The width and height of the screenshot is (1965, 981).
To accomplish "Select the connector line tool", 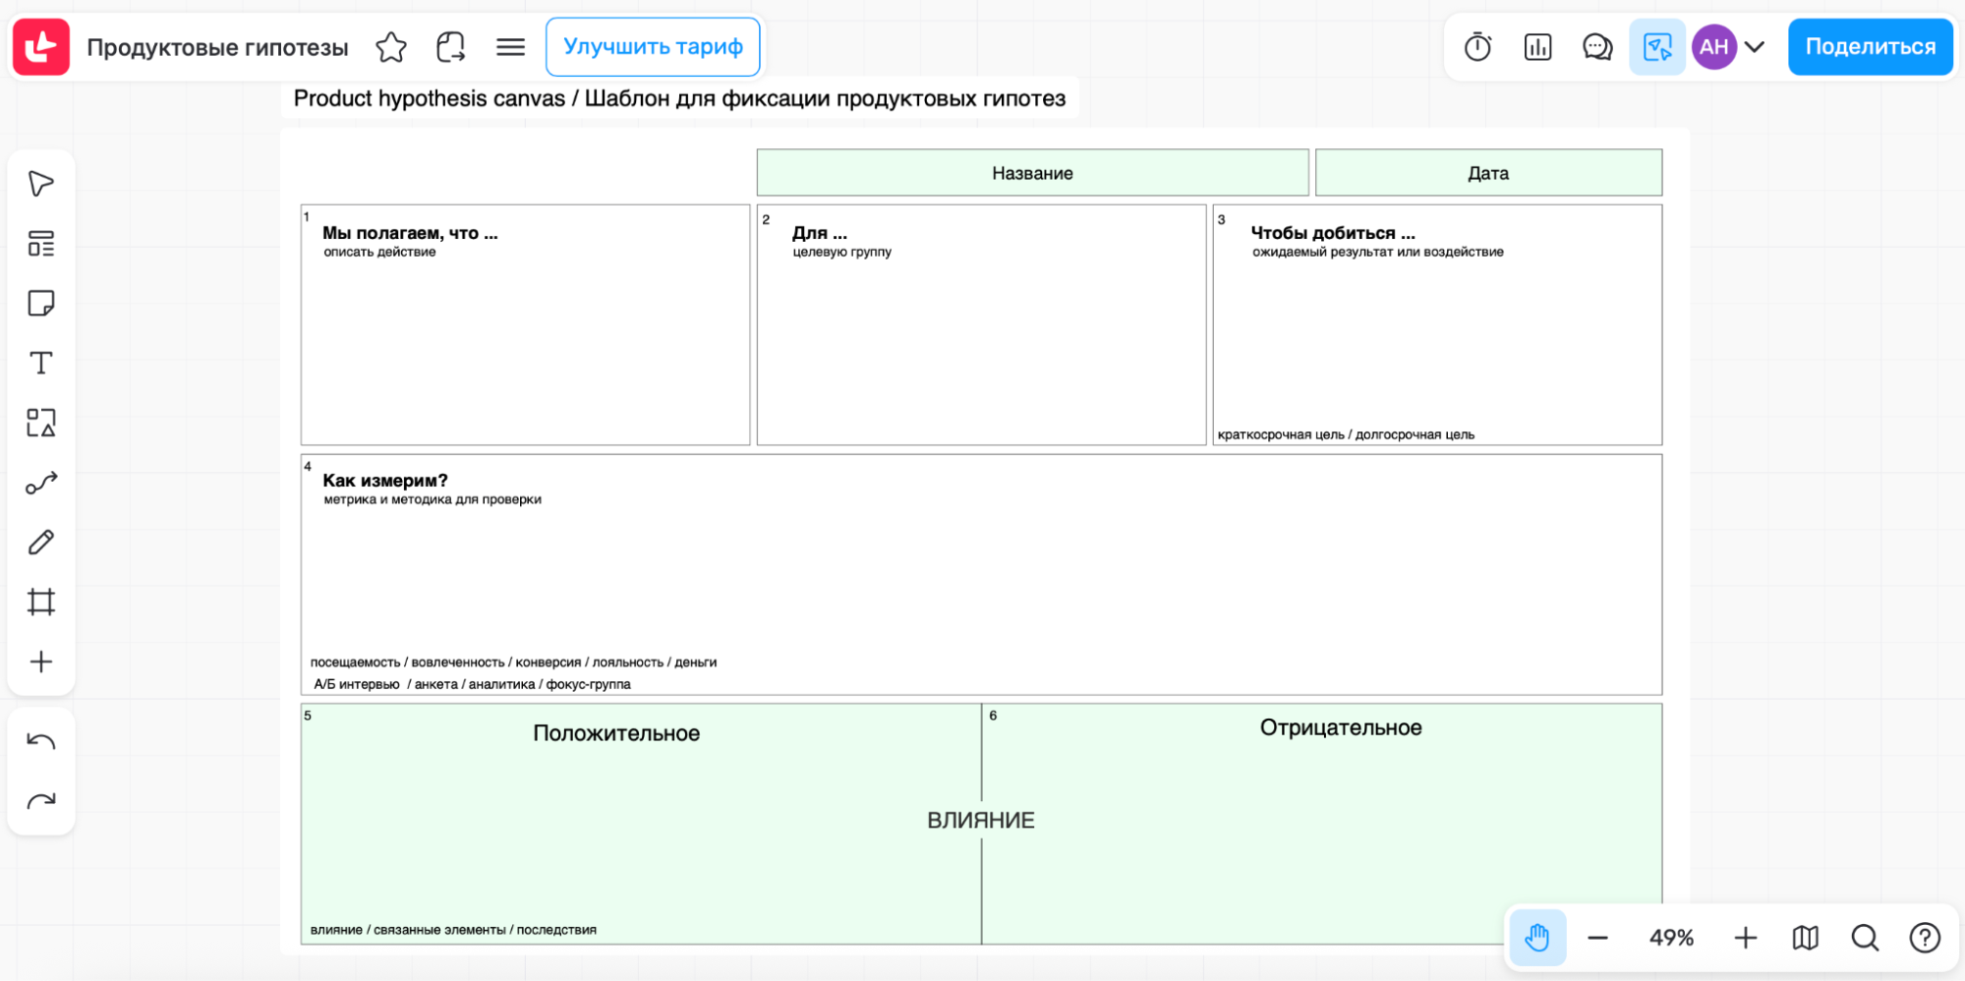I will [x=41, y=483].
